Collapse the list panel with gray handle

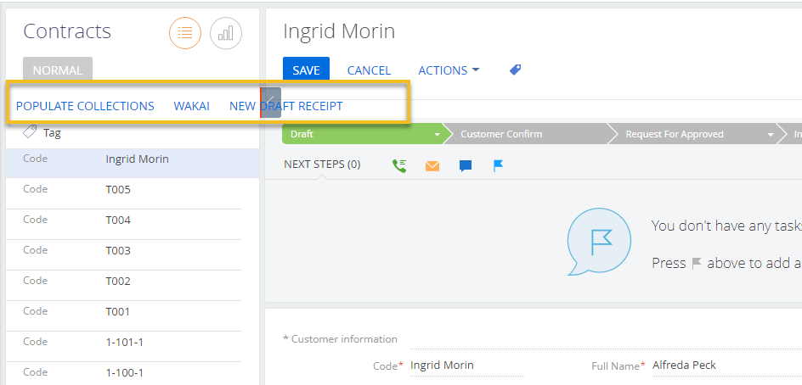[272, 101]
